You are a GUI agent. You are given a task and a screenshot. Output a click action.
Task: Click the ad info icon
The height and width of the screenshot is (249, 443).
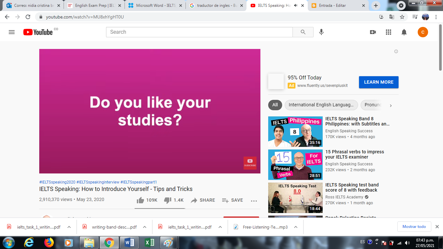point(396,51)
